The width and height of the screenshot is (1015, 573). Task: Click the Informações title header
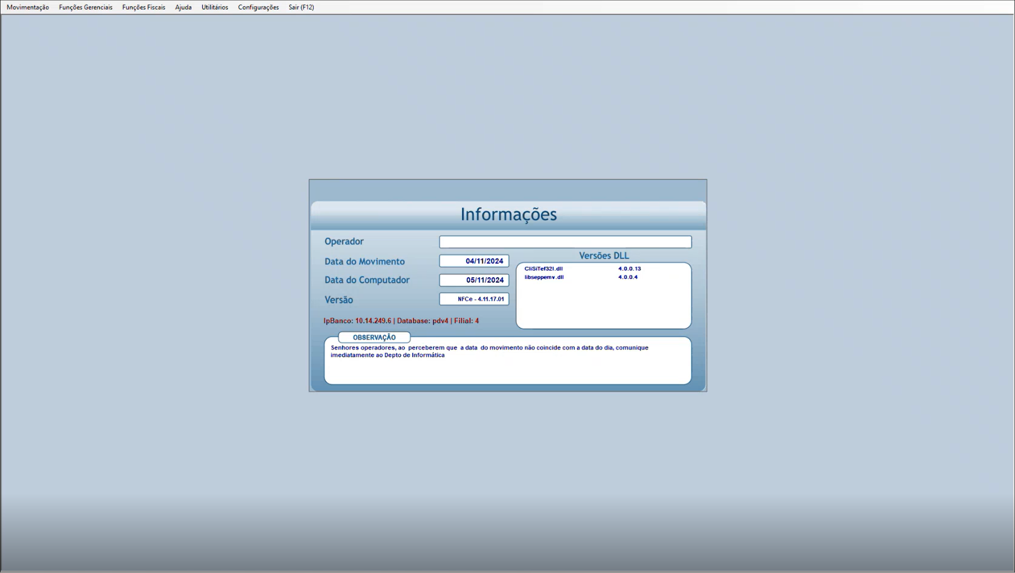pyautogui.click(x=508, y=214)
